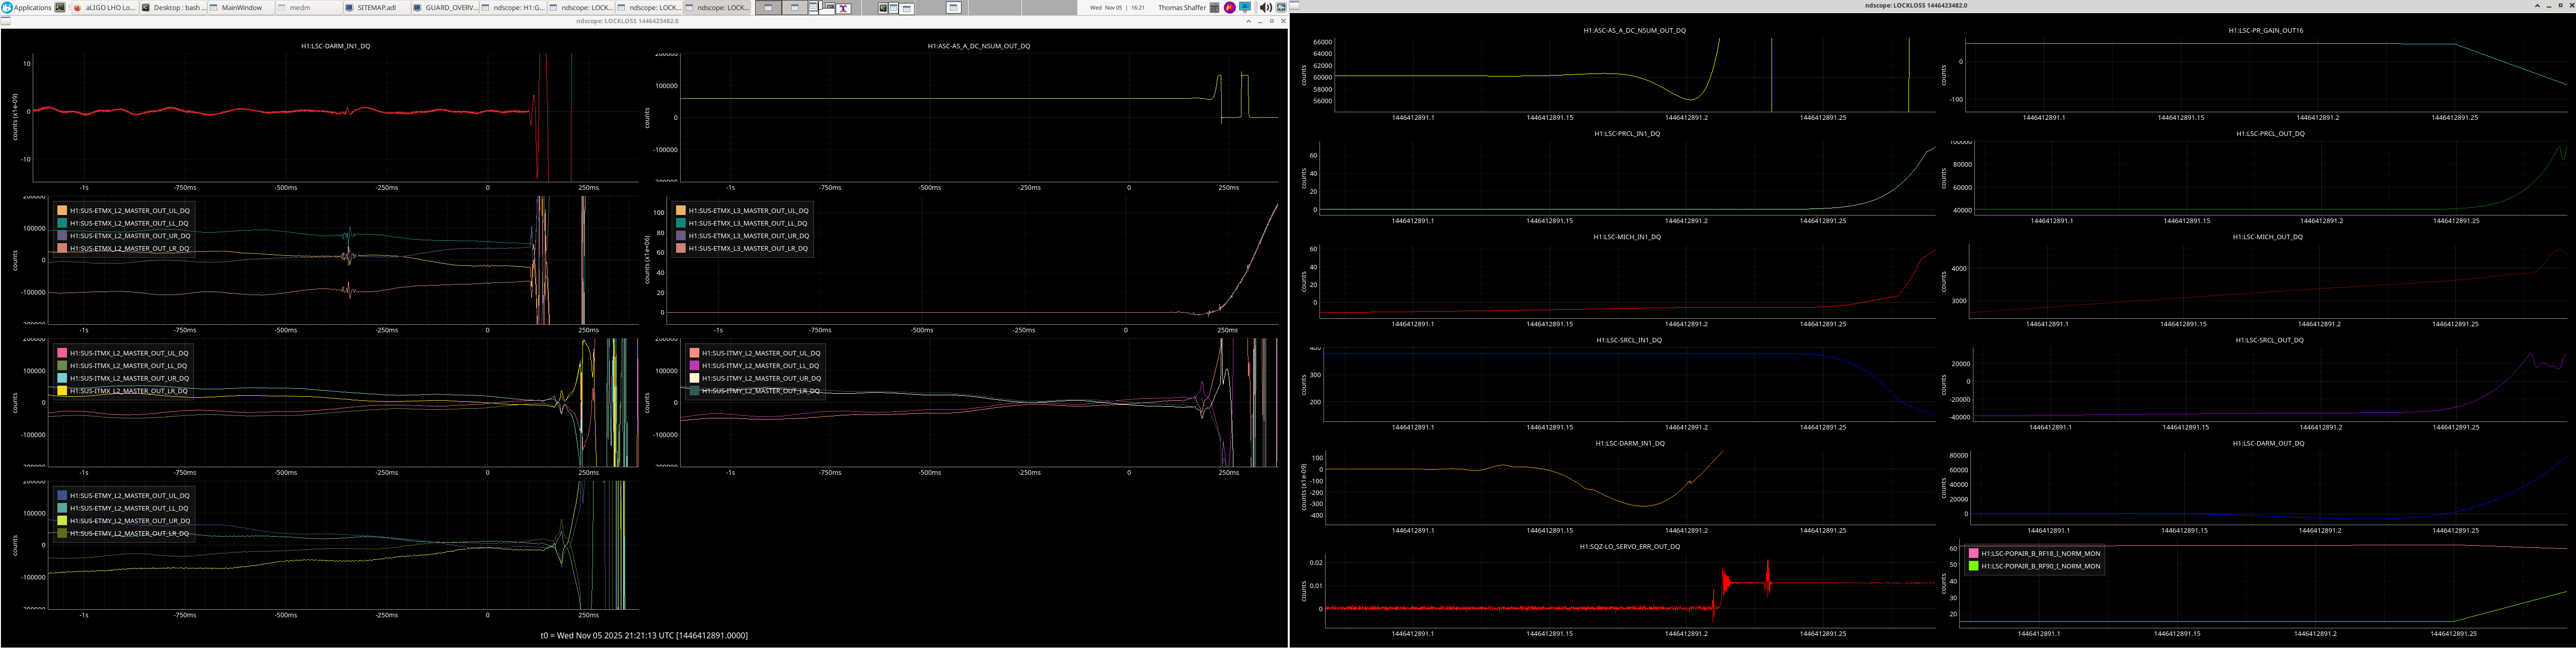Image resolution: width=2576 pixels, height=648 pixels.
Task: Open the system monitor tray icon
Action: pos(1281,8)
